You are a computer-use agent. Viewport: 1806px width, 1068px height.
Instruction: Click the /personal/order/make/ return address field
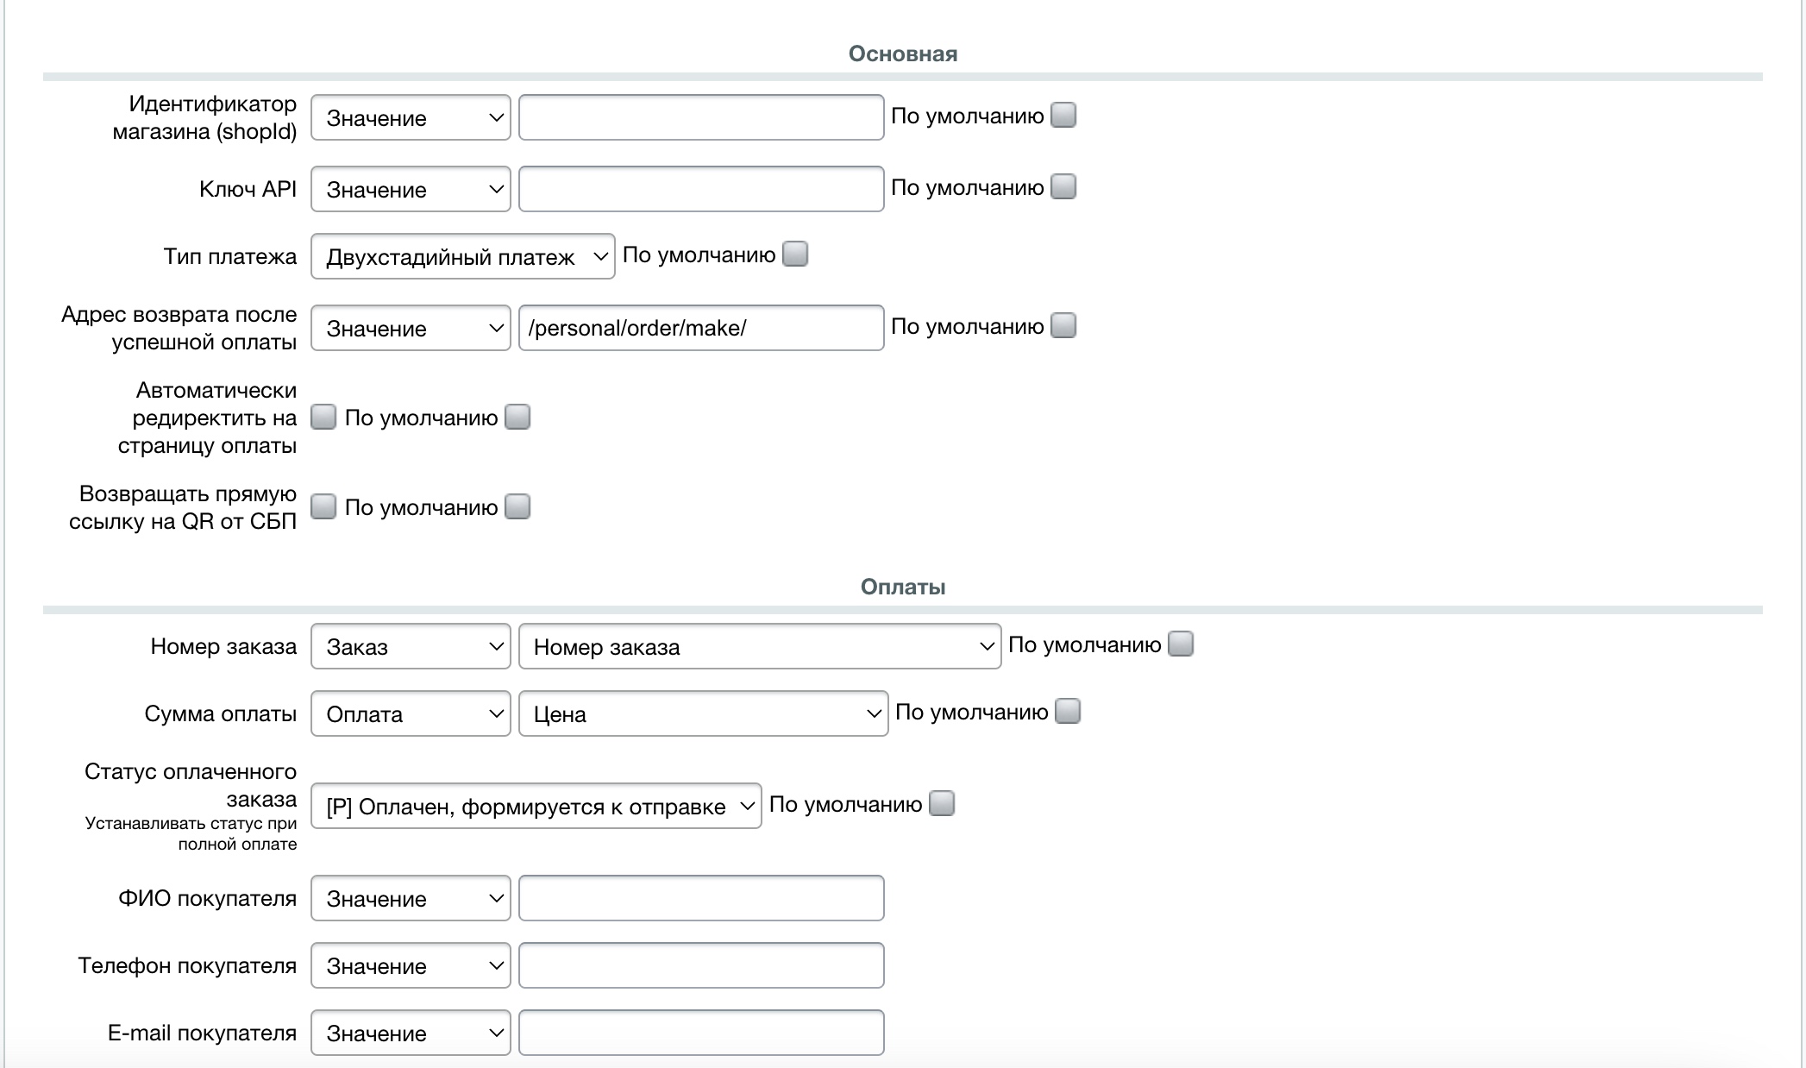(x=701, y=328)
